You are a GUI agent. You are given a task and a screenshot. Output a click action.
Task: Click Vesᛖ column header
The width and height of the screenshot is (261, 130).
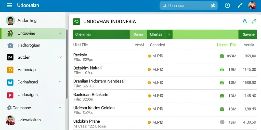(139, 45)
